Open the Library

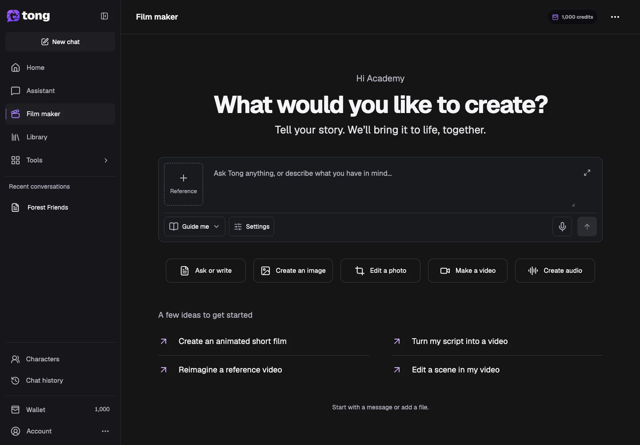[x=60, y=137]
